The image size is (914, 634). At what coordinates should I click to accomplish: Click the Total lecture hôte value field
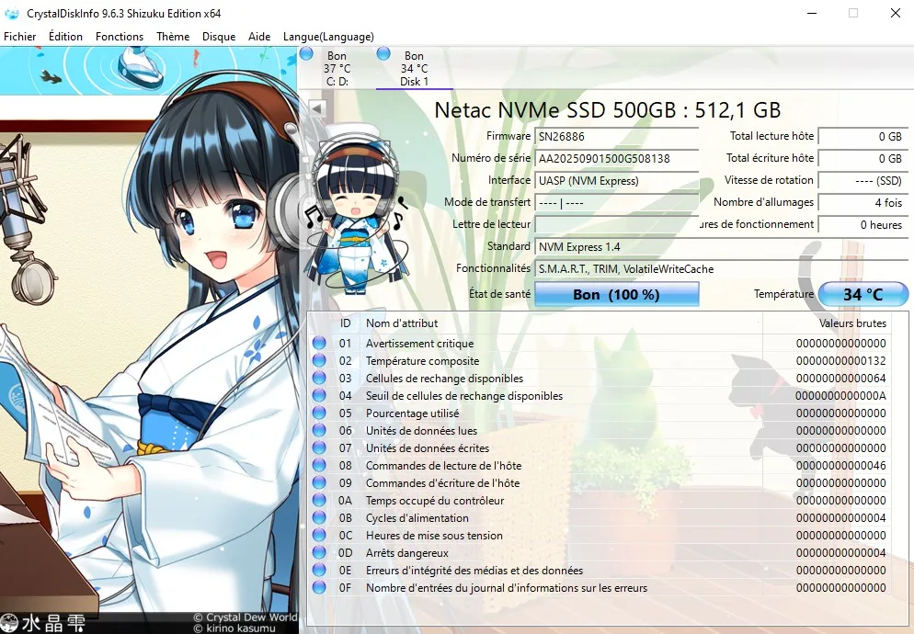863,136
